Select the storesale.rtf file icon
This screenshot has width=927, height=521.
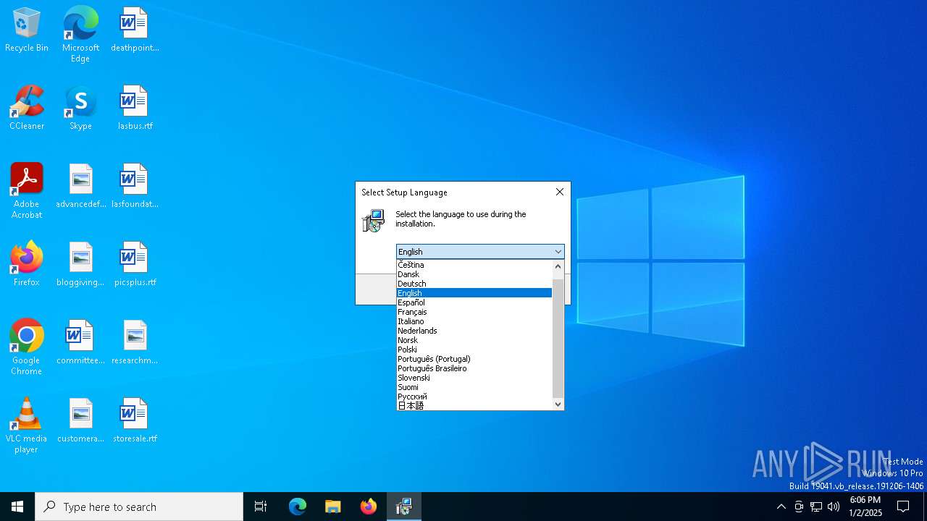(x=135, y=421)
